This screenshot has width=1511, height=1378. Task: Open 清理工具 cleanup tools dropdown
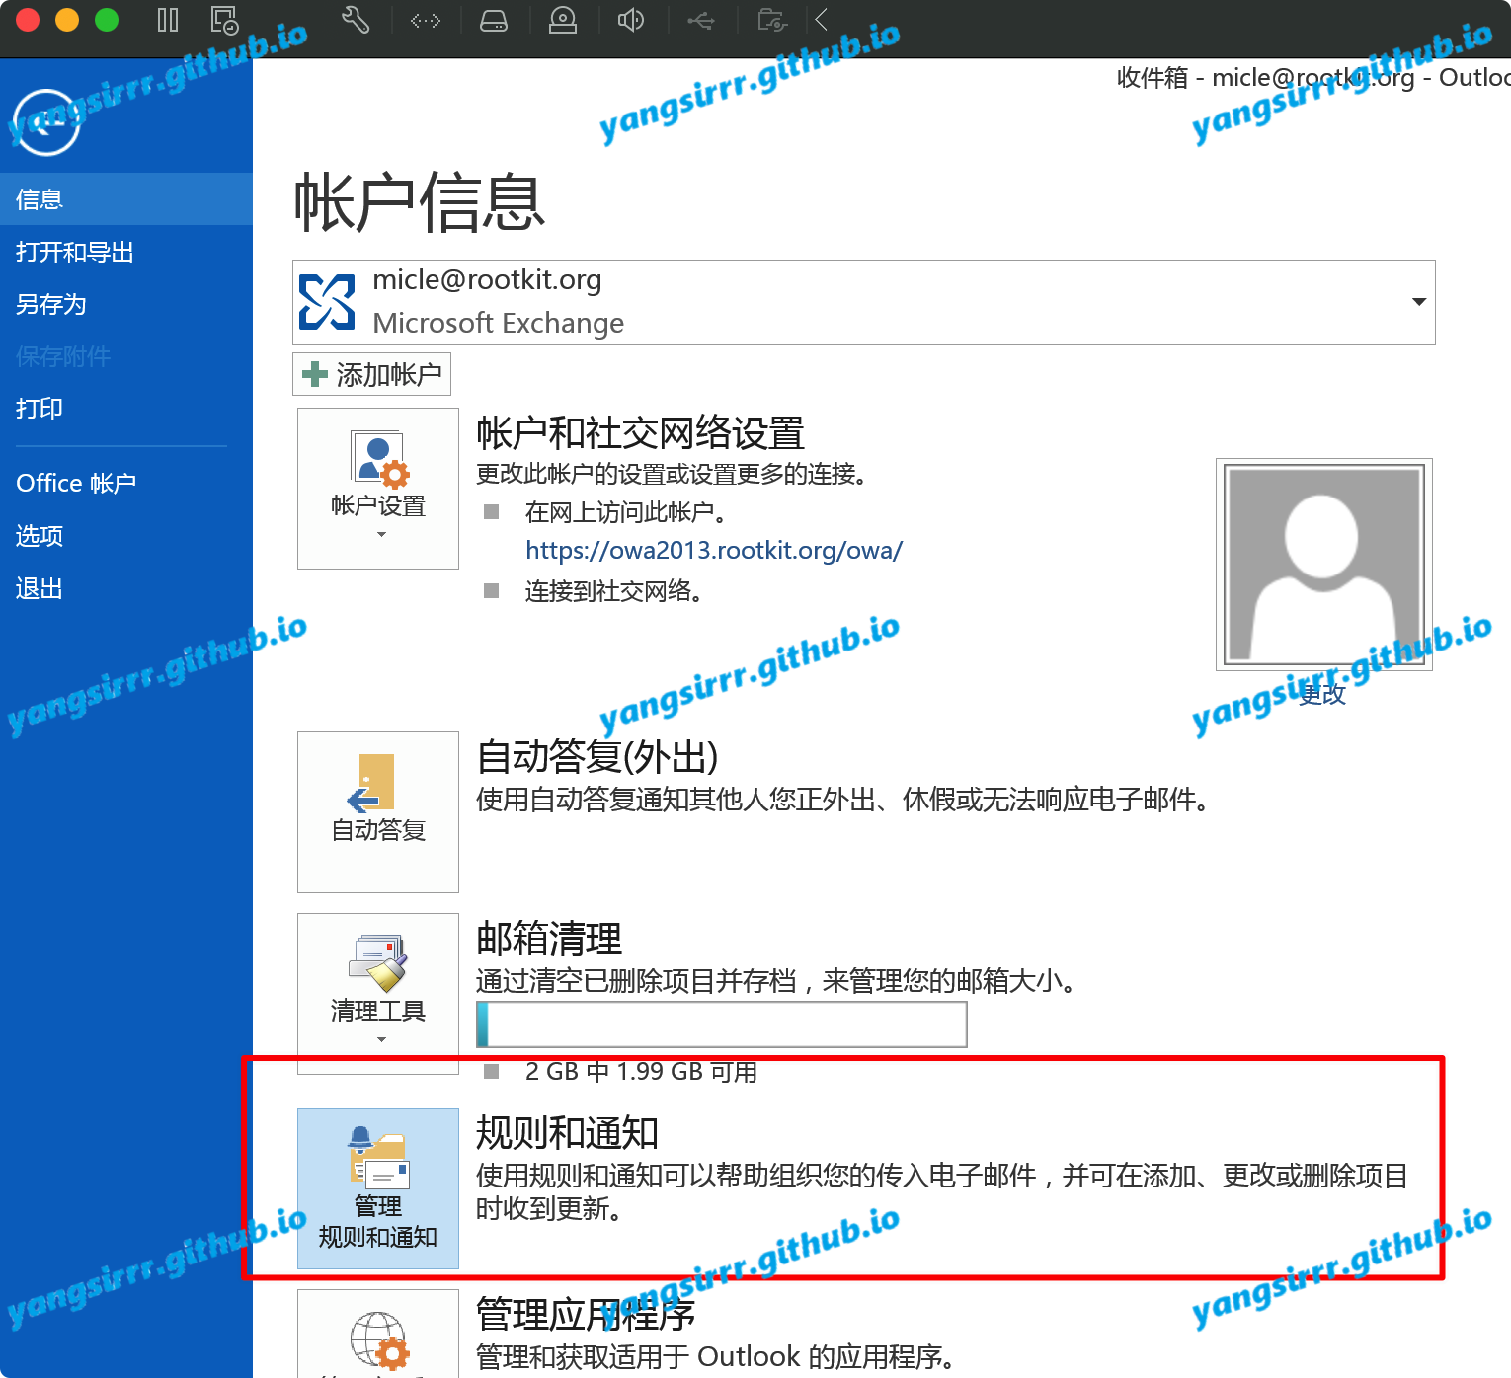click(378, 994)
